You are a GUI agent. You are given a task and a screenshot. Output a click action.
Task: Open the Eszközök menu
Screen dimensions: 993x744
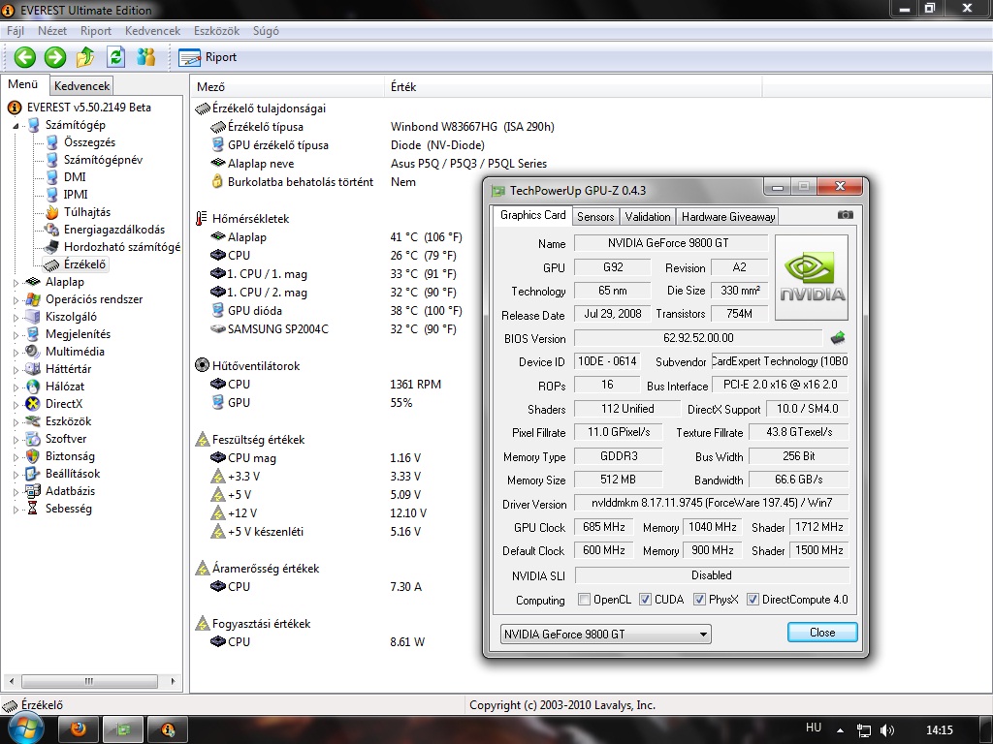[x=216, y=31]
